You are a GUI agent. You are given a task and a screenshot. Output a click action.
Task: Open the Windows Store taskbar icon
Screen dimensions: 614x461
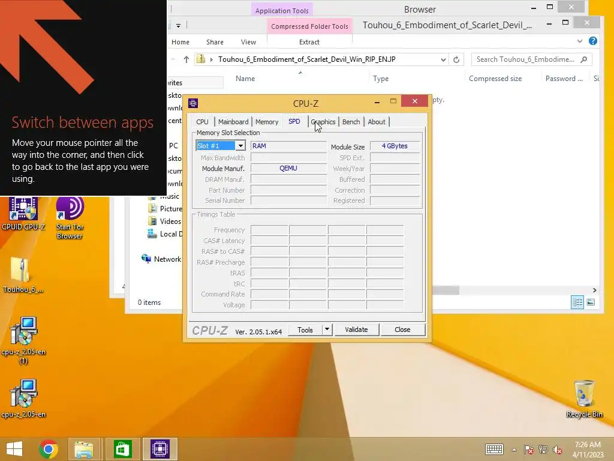coord(122,449)
